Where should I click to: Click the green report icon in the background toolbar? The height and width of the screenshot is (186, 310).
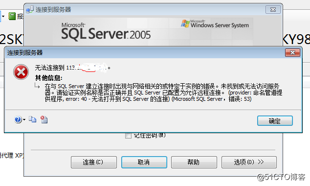pos(12,16)
